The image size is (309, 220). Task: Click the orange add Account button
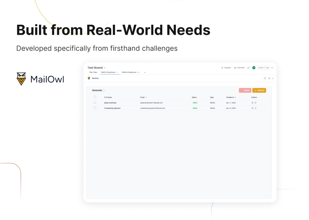coord(259,90)
